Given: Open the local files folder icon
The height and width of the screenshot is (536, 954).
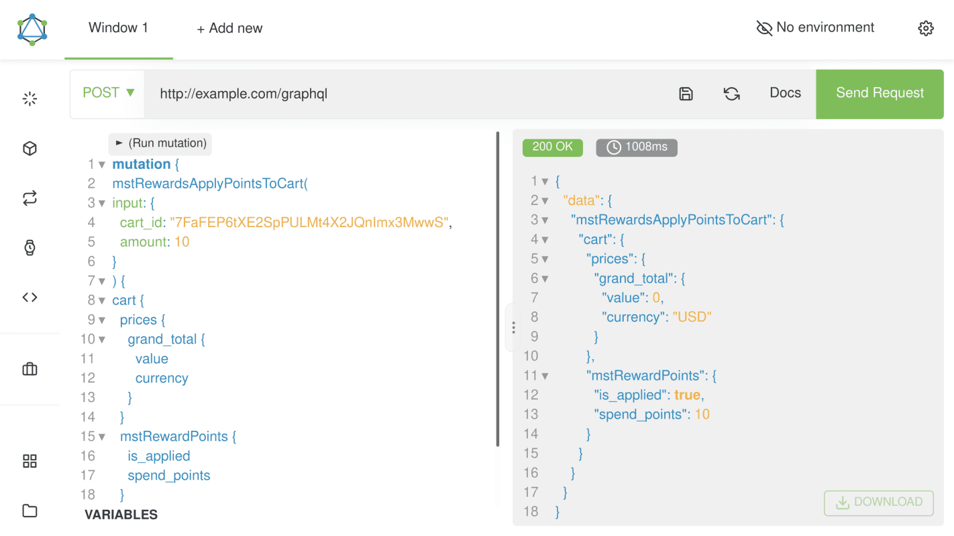Looking at the screenshot, I should click(30, 511).
